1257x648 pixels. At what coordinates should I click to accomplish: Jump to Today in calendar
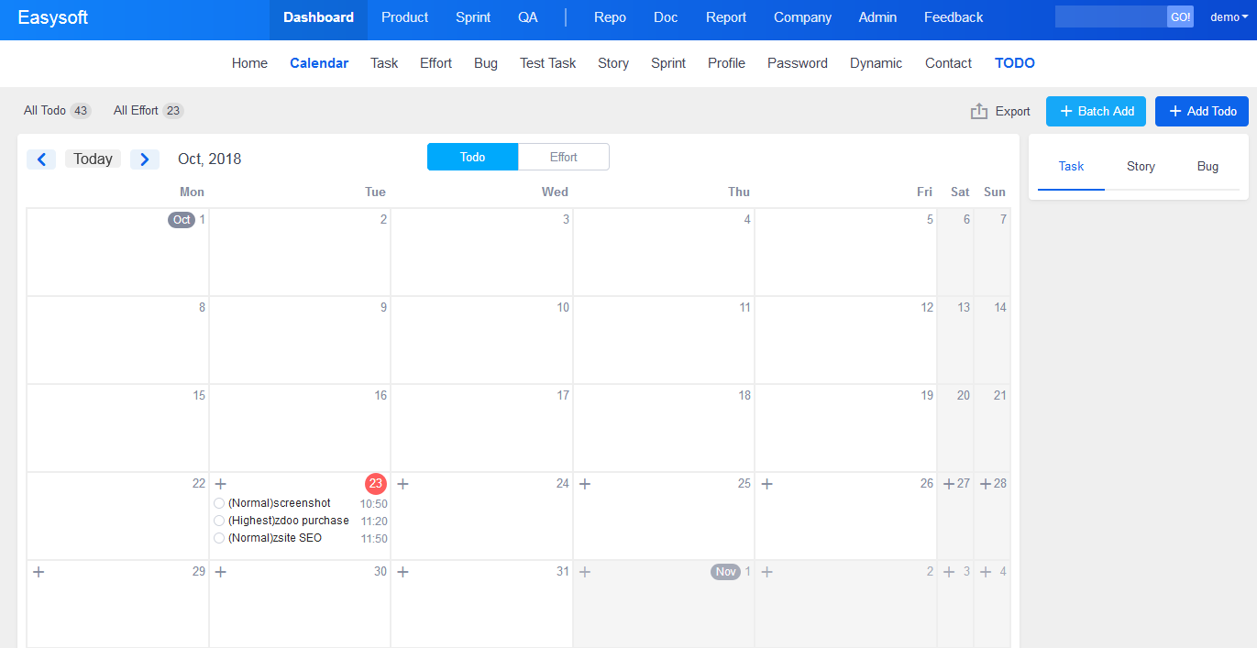pos(93,159)
